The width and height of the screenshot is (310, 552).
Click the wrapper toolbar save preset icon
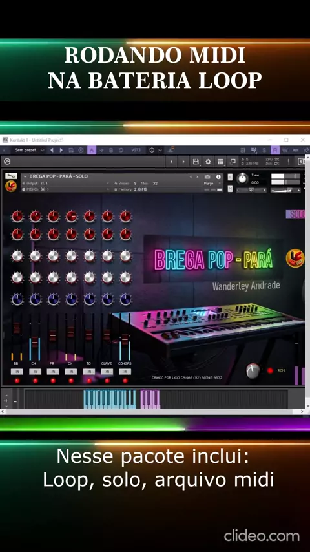click(71, 150)
